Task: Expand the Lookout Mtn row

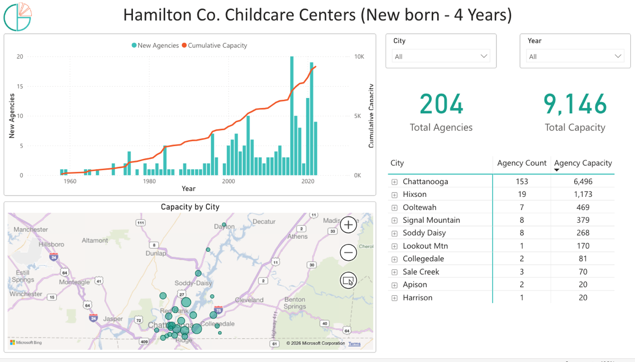Action: [394, 246]
